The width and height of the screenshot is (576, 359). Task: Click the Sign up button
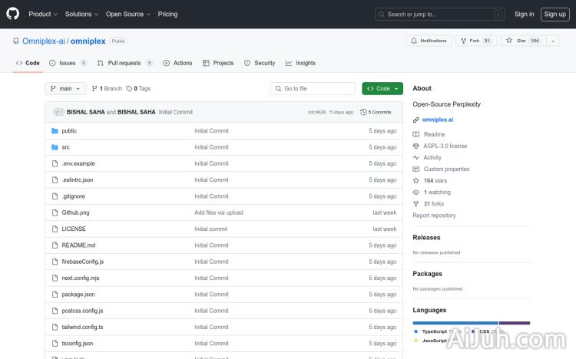click(553, 14)
